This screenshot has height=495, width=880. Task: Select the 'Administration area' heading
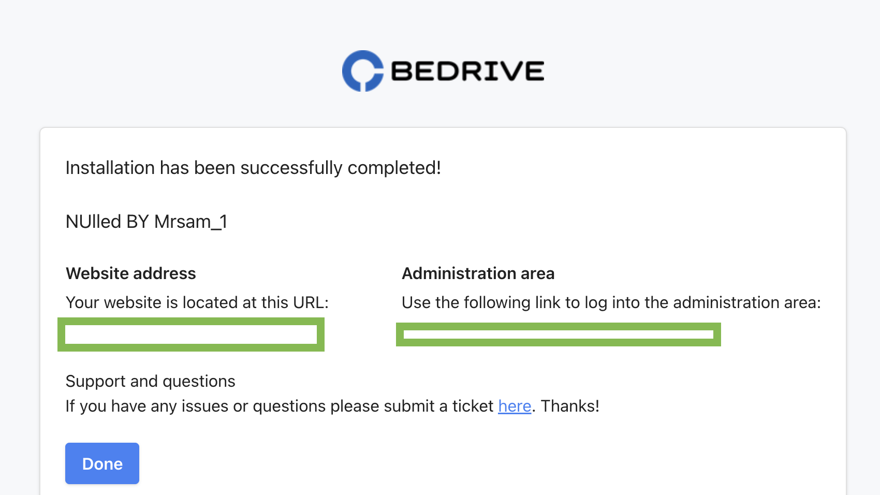click(478, 273)
